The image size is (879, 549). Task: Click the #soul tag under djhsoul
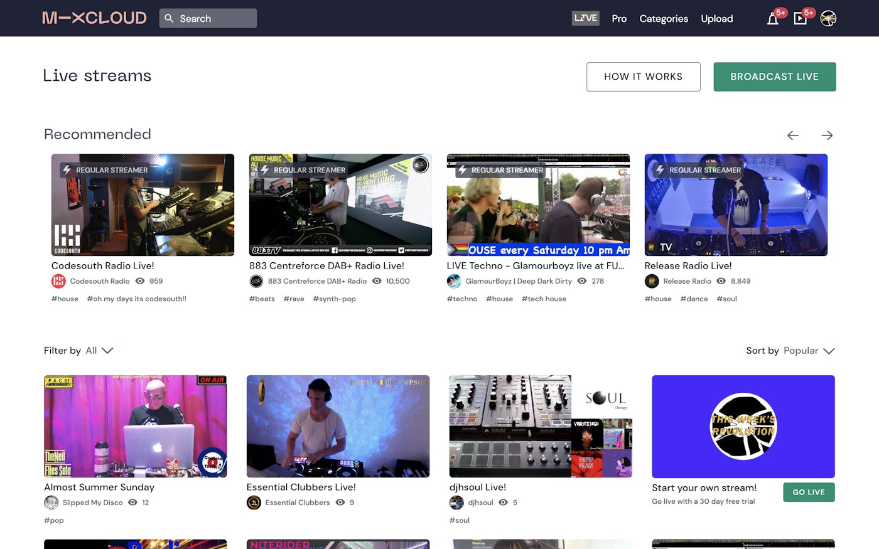coord(460,520)
